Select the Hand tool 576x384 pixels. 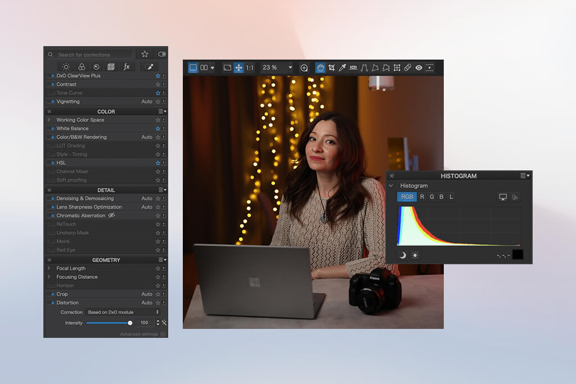click(x=320, y=67)
